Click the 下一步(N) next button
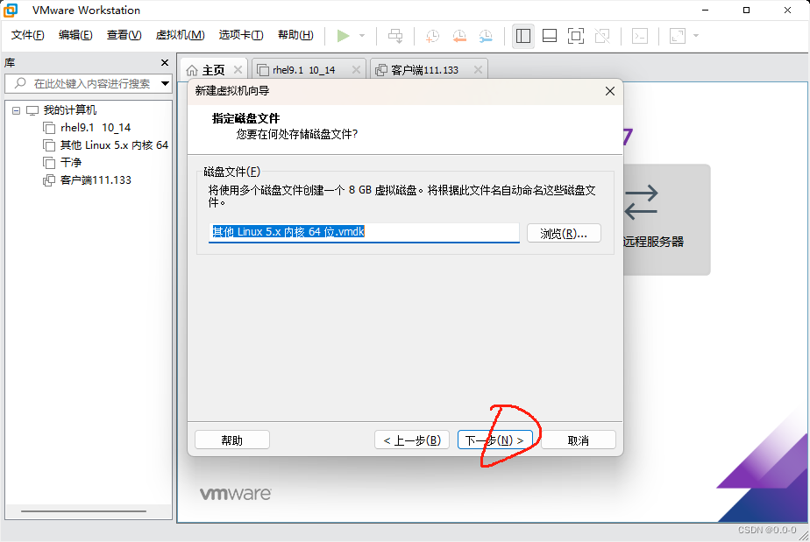This screenshot has width=810, height=542. pyautogui.click(x=494, y=440)
